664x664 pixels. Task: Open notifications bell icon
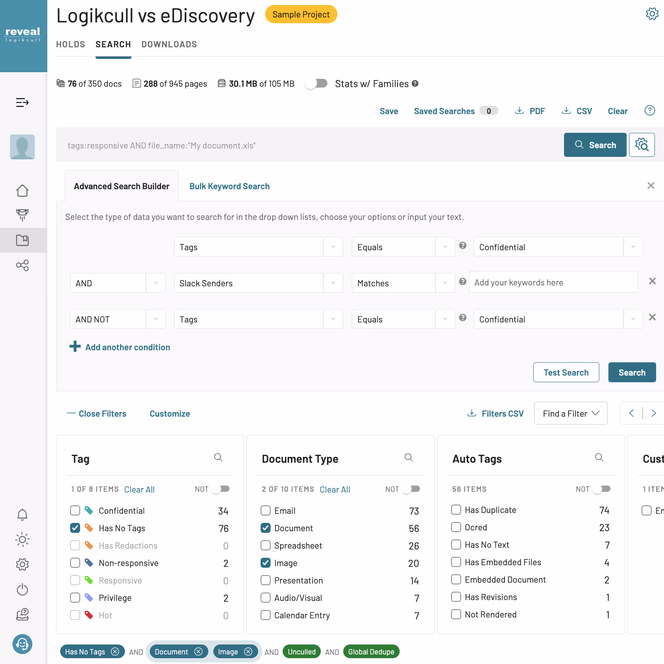(22, 515)
